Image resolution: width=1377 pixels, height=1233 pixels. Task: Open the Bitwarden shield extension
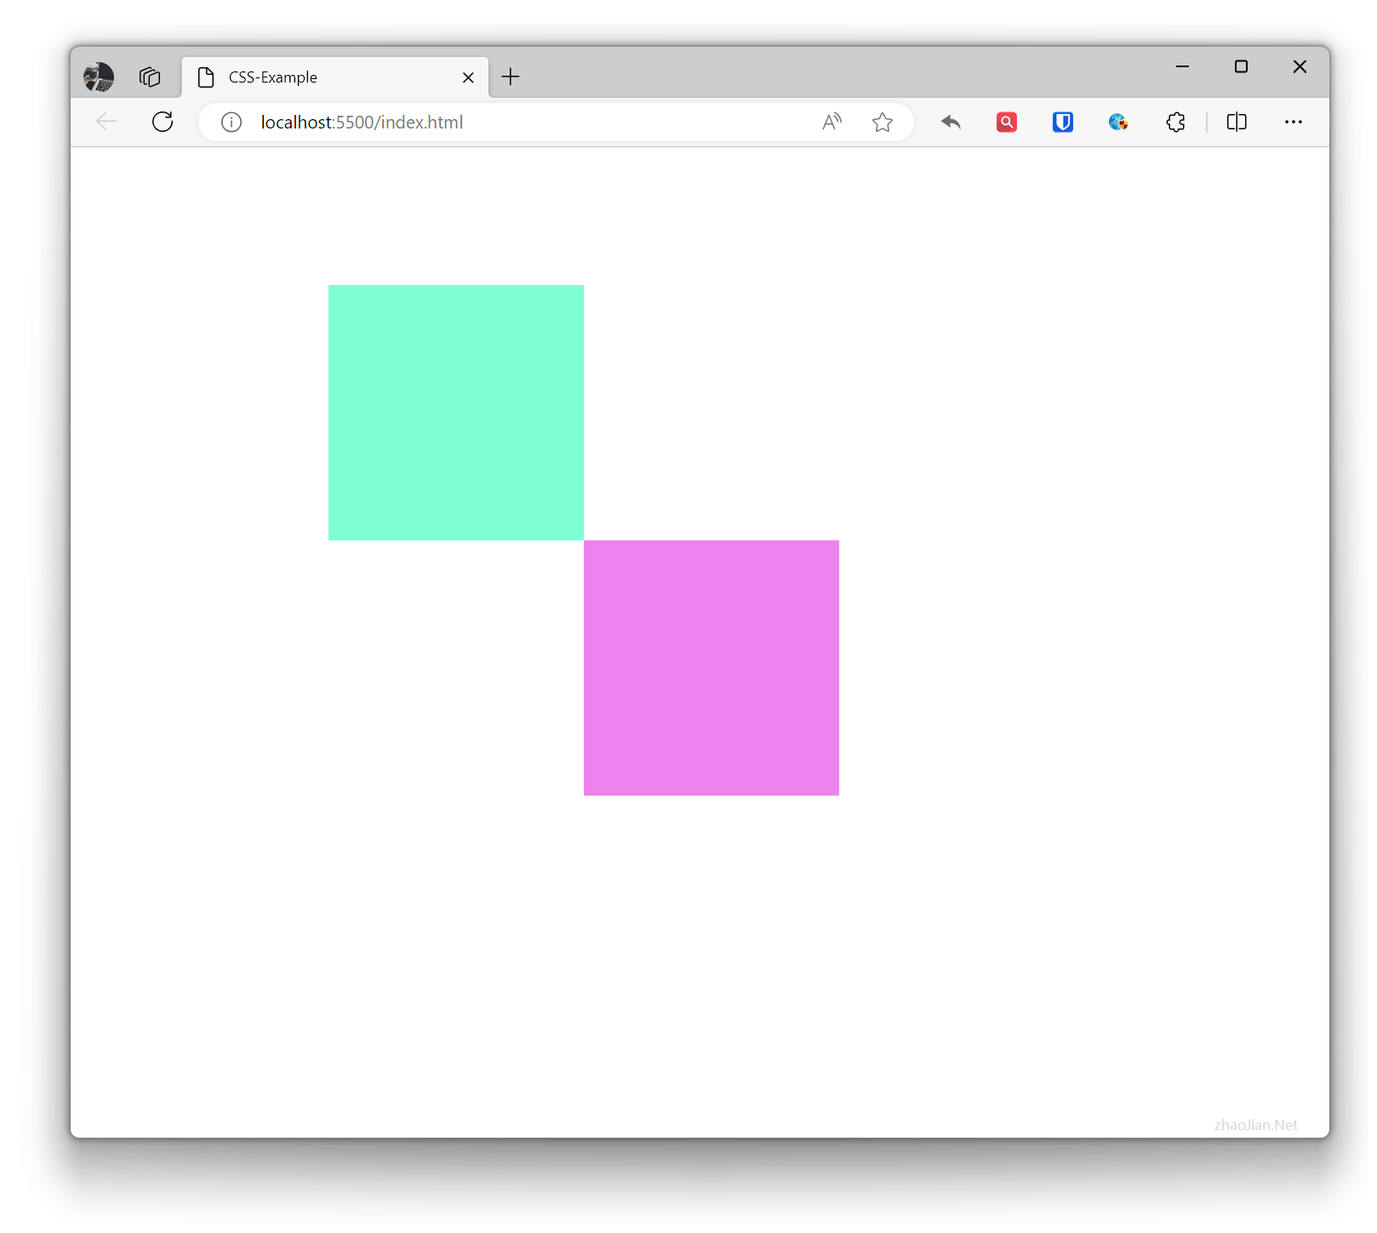pos(1062,123)
